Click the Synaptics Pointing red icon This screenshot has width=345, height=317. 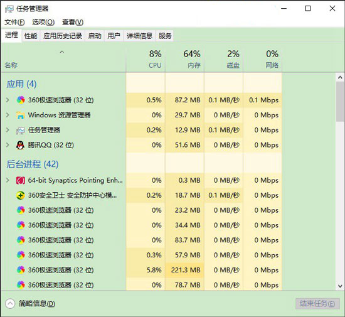pyautogui.click(x=21, y=180)
